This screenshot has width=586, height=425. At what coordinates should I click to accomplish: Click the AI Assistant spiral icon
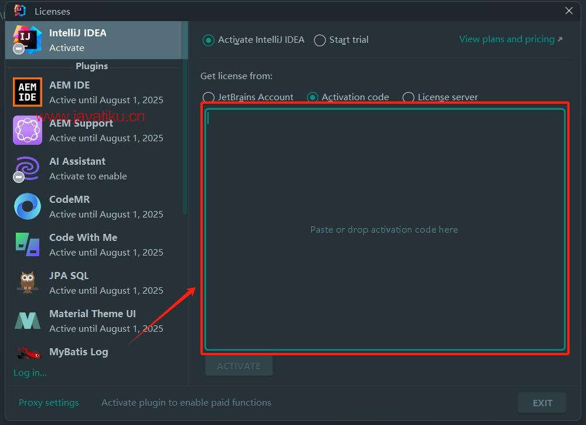tap(28, 168)
